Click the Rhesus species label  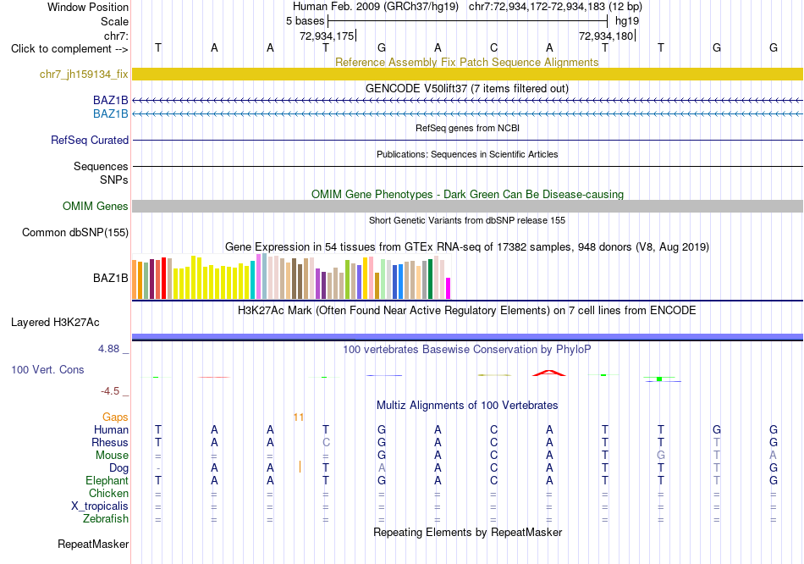click(110, 442)
